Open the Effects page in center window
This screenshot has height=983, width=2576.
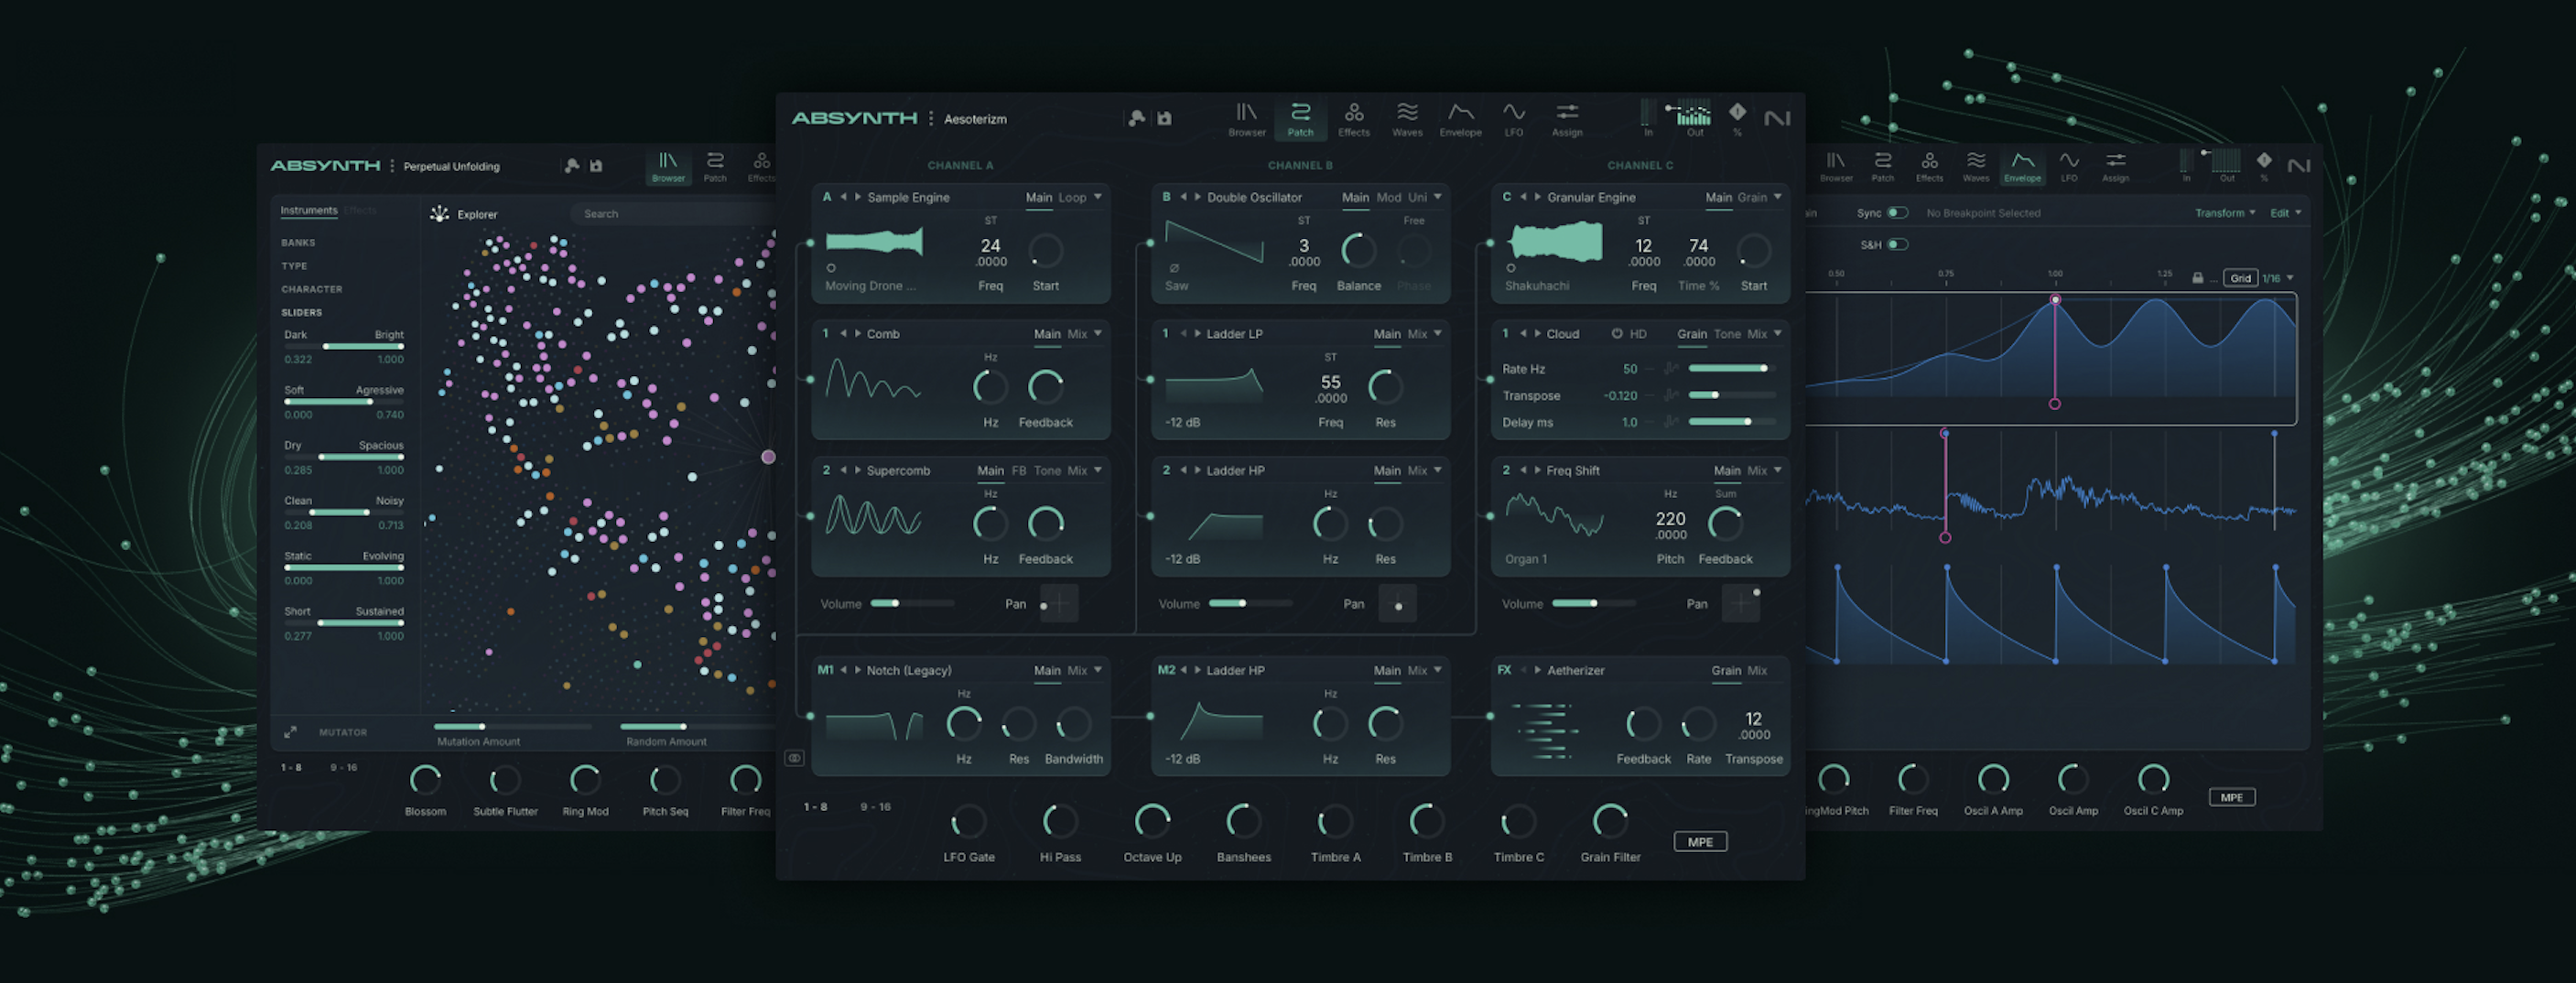pos(1353,118)
